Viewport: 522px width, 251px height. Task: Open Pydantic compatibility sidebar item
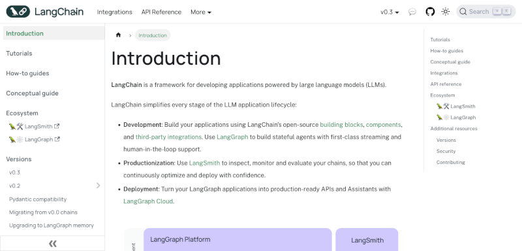[x=38, y=199]
